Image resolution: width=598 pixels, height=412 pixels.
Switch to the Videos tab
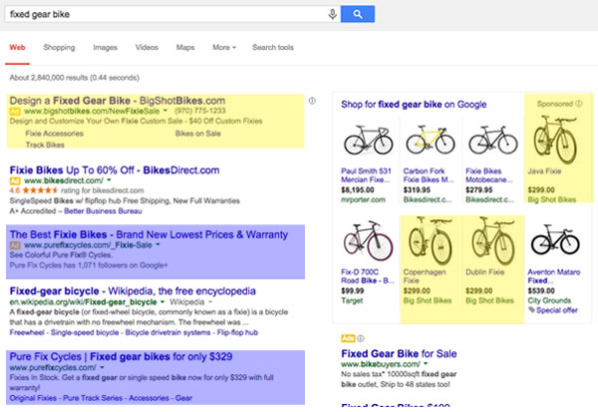(x=147, y=47)
